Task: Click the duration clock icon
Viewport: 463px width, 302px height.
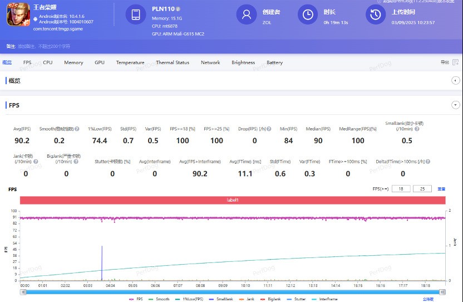Action: point(308,14)
